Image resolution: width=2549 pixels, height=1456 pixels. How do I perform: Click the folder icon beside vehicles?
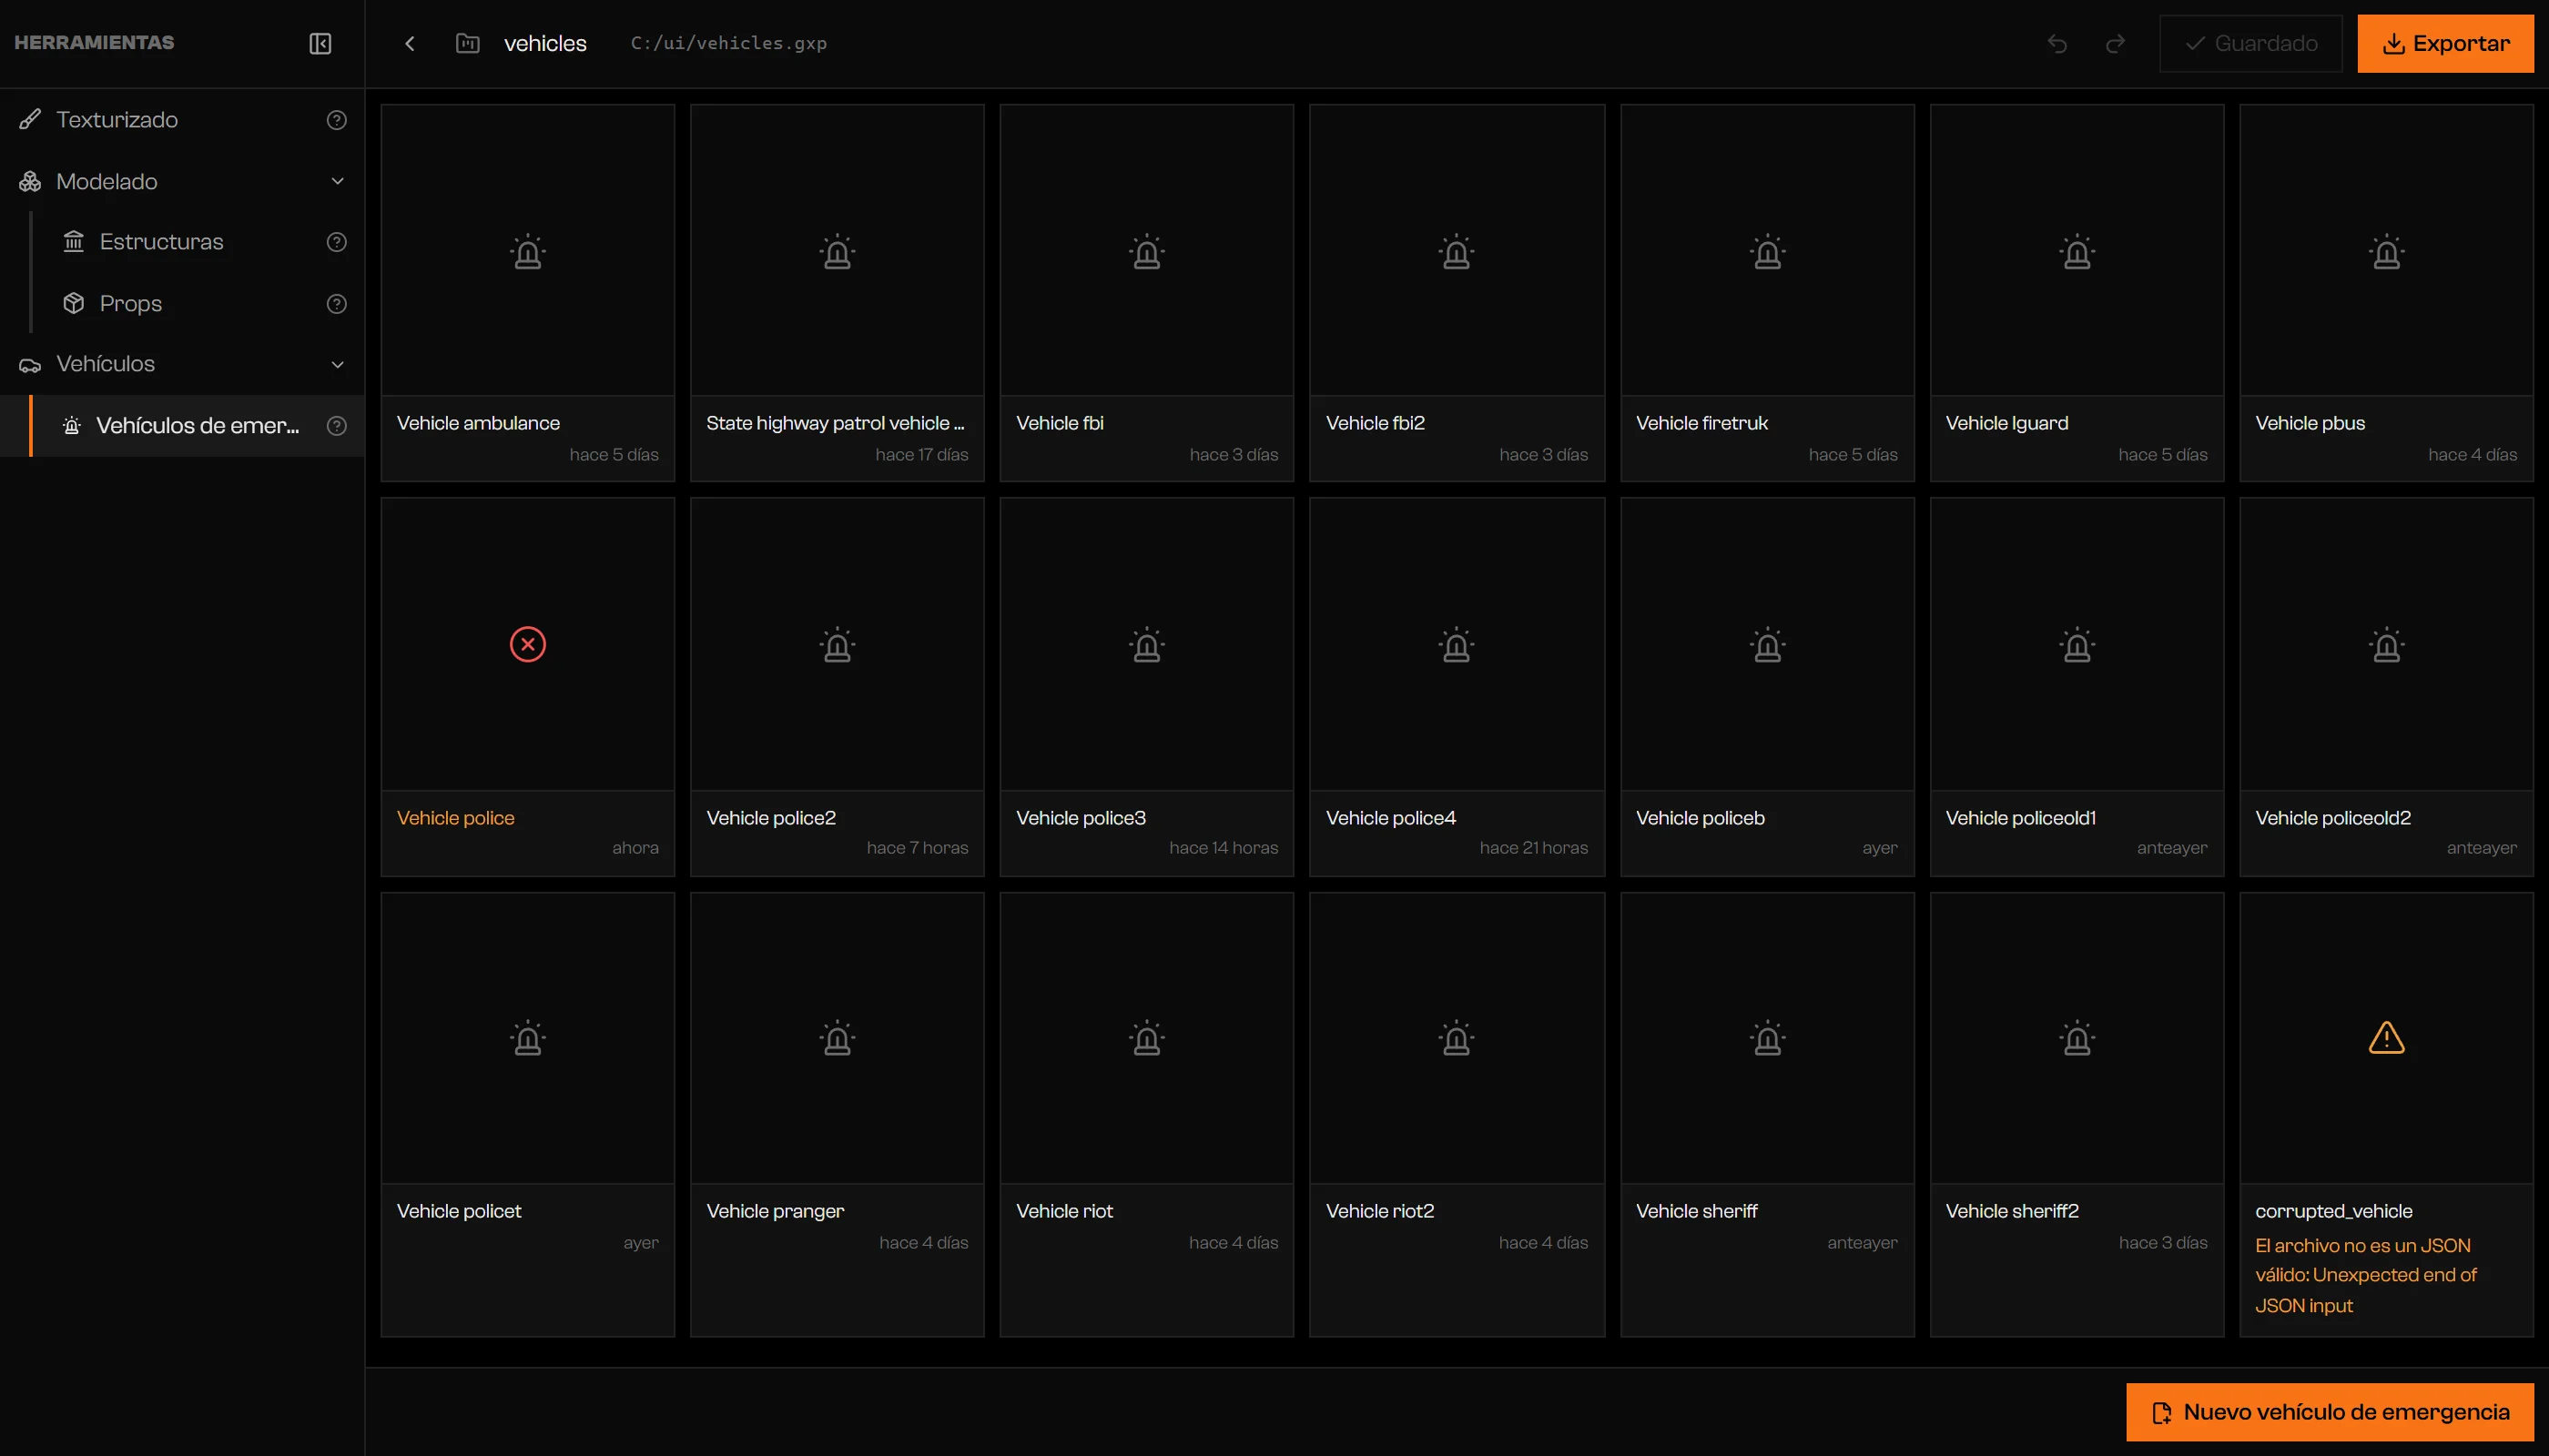pos(467,43)
